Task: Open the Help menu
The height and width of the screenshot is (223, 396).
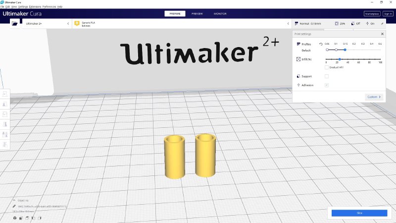Action: (60, 7)
